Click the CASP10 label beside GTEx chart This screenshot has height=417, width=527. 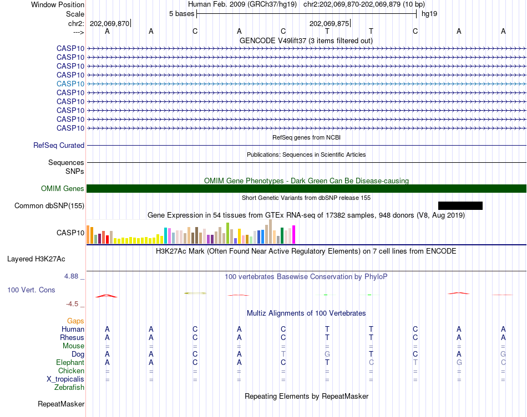[70, 233]
